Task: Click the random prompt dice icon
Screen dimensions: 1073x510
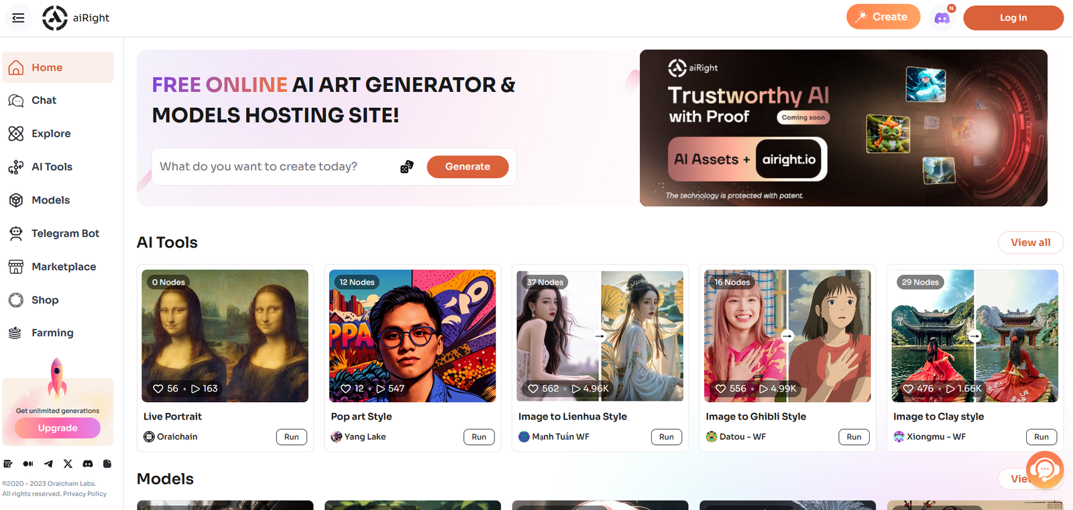Action: 406,167
